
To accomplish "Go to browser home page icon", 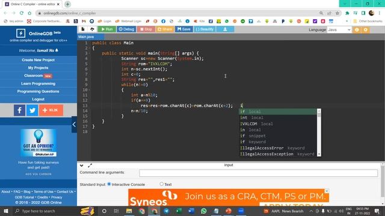I will point(29,13).
